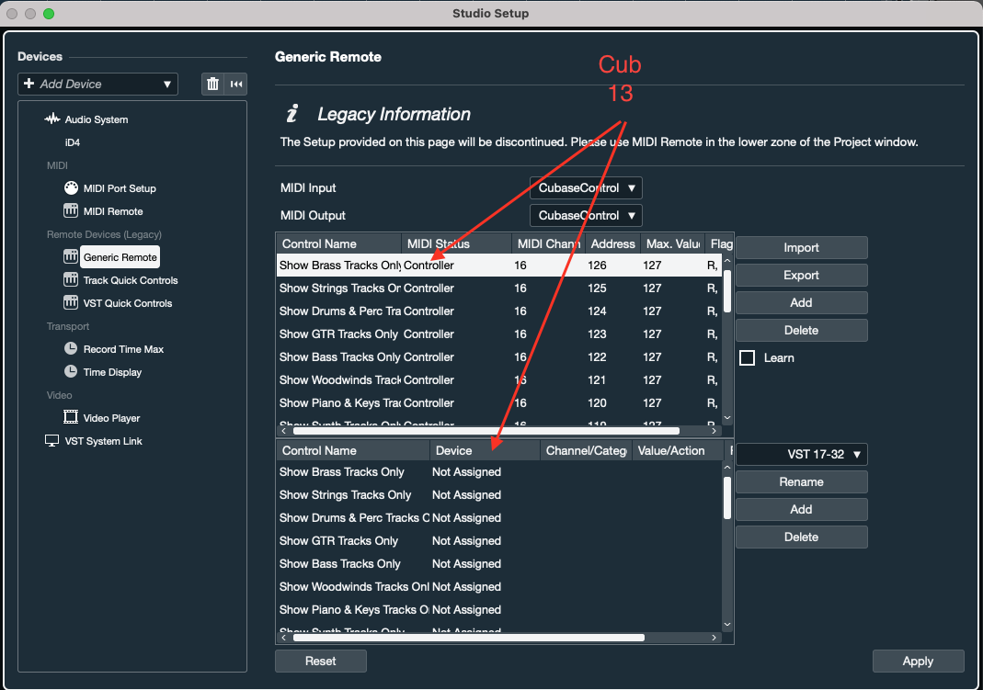Select Show Piano & Keys lower row
This screenshot has height=690, width=983.
pyautogui.click(x=499, y=610)
